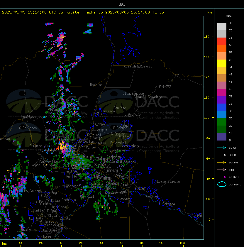Viewport: 244px width, 247px height.
Task: Click the -20 tick on x-axis
Action: 40,243
